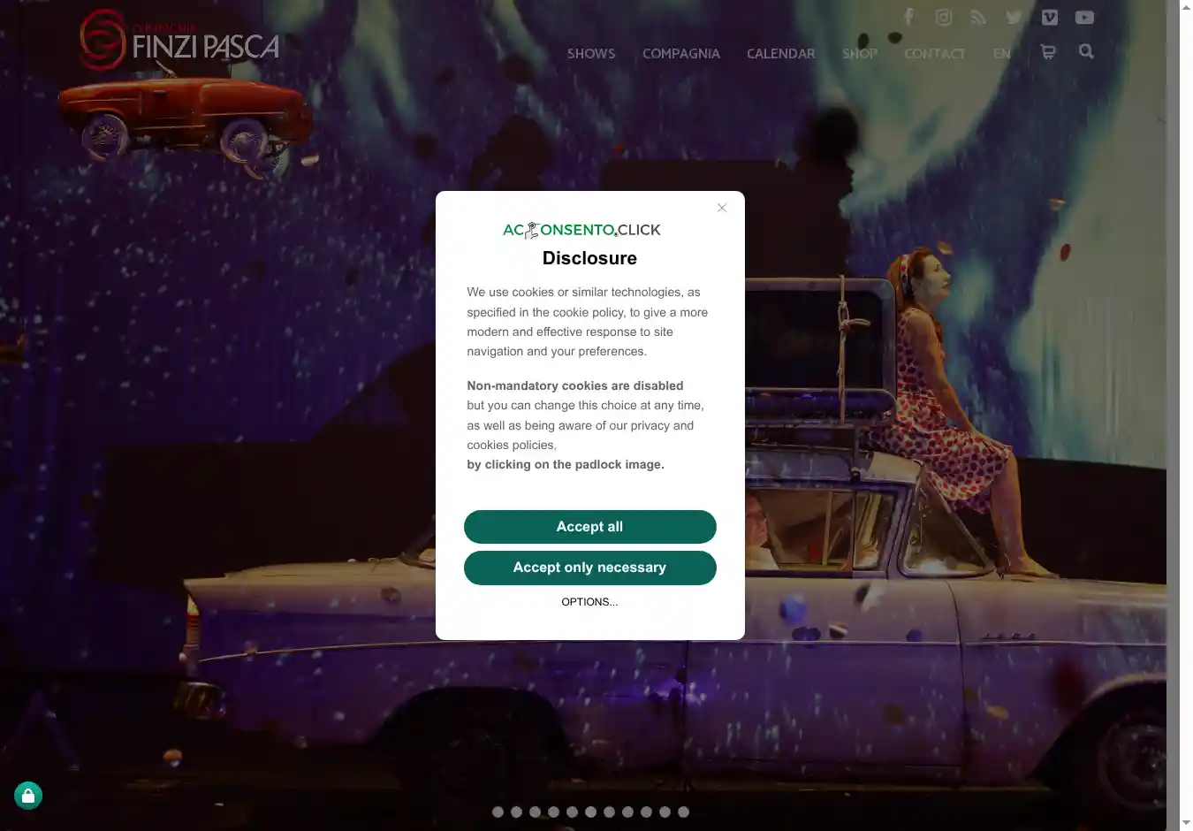Open the Facebook social icon
Image resolution: width=1193 pixels, height=831 pixels.
(x=908, y=17)
